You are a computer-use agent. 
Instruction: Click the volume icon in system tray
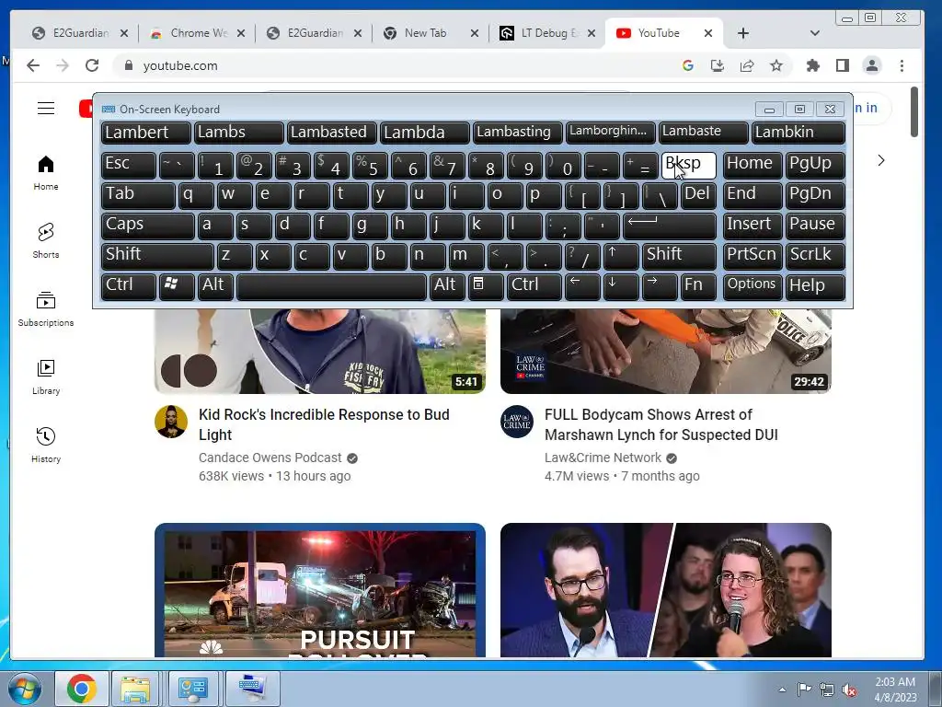[849, 690]
